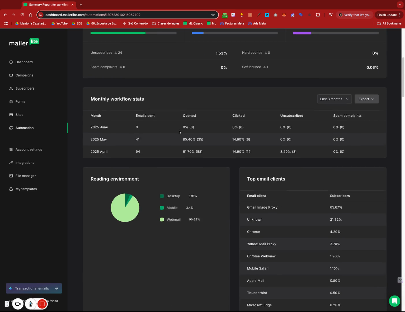Open the Export dropdown
Image resolution: width=405 pixels, height=312 pixels.
366,99
